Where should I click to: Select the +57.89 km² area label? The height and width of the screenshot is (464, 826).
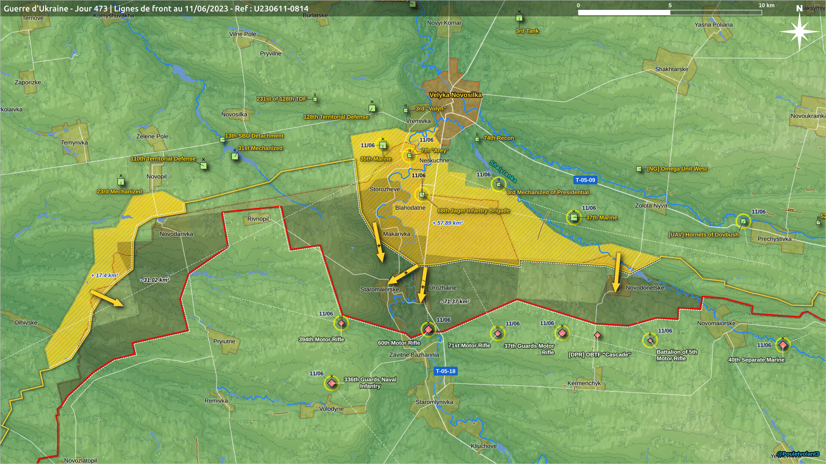(447, 223)
